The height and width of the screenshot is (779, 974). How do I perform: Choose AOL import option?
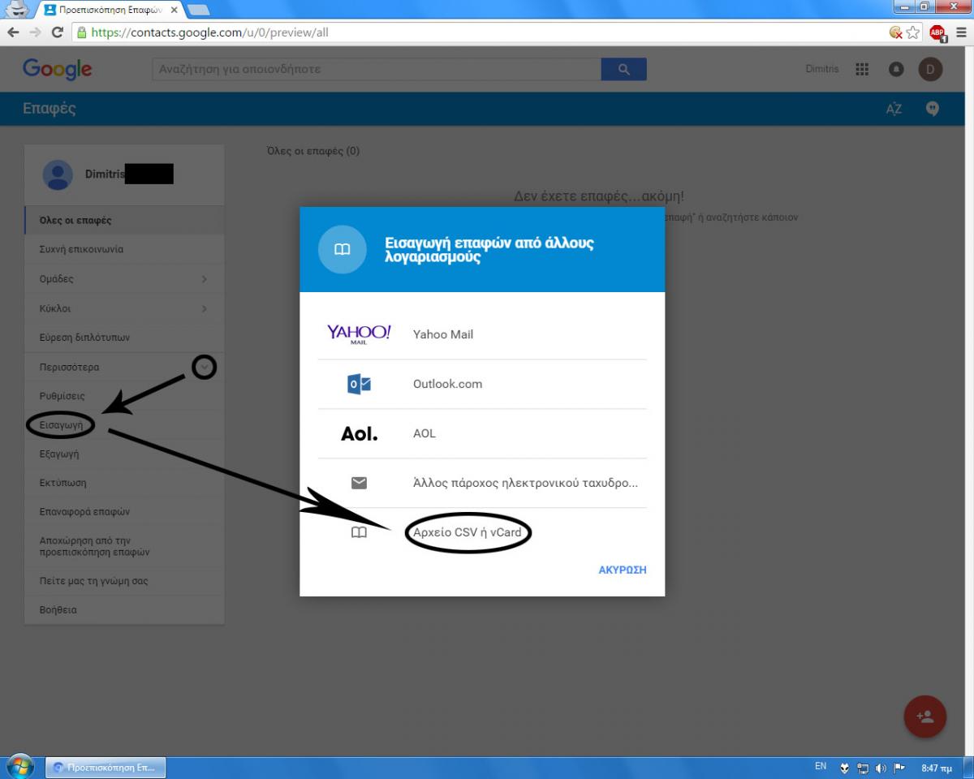pyautogui.click(x=482, y=433)
